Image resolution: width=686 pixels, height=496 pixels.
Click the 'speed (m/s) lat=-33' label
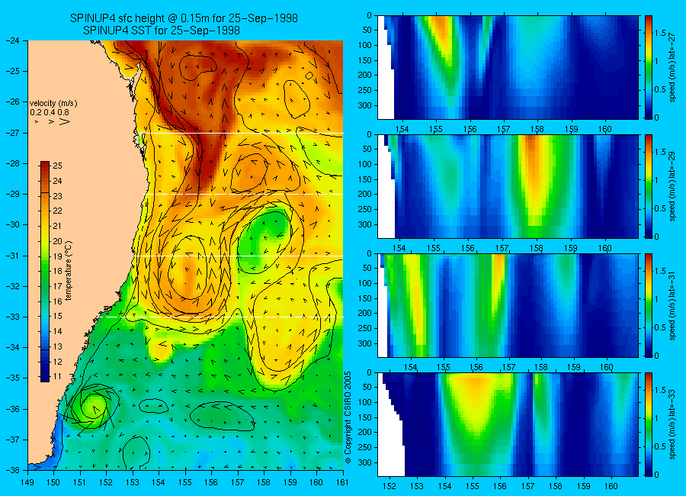pos(672,425)
